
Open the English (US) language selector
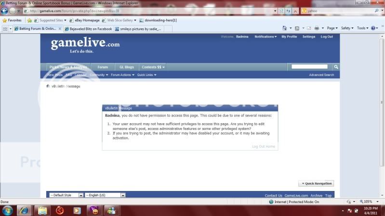click(105, 195)
